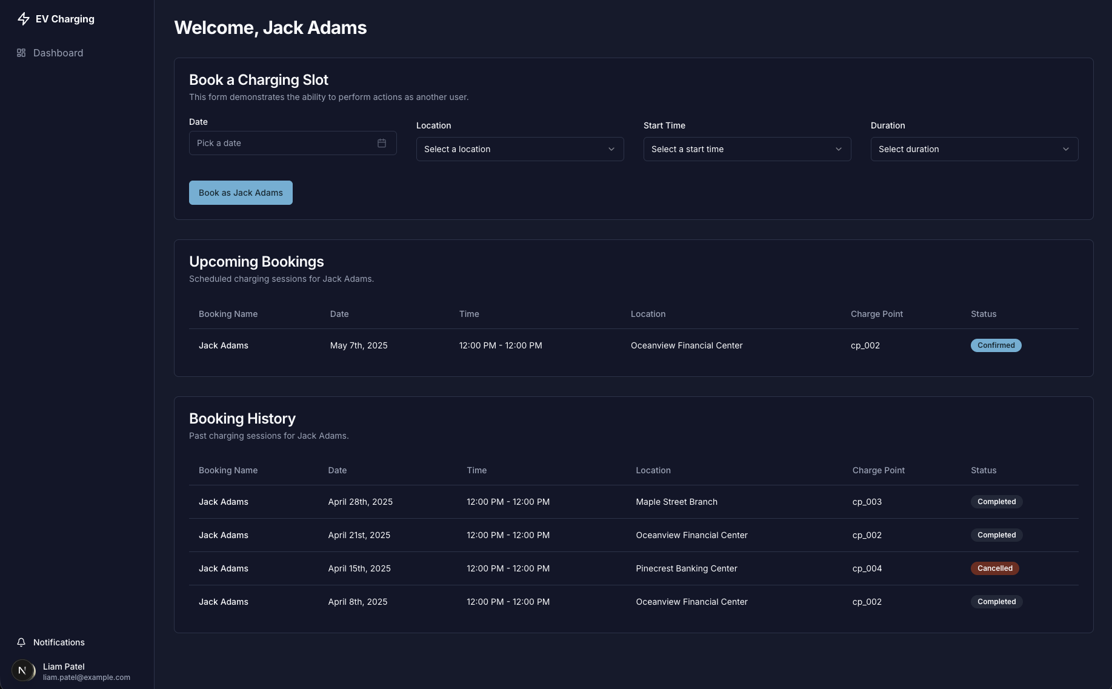1112x689 pixels.
Task: Click liam.patel@example.com account email
Action: click(87, 677)
